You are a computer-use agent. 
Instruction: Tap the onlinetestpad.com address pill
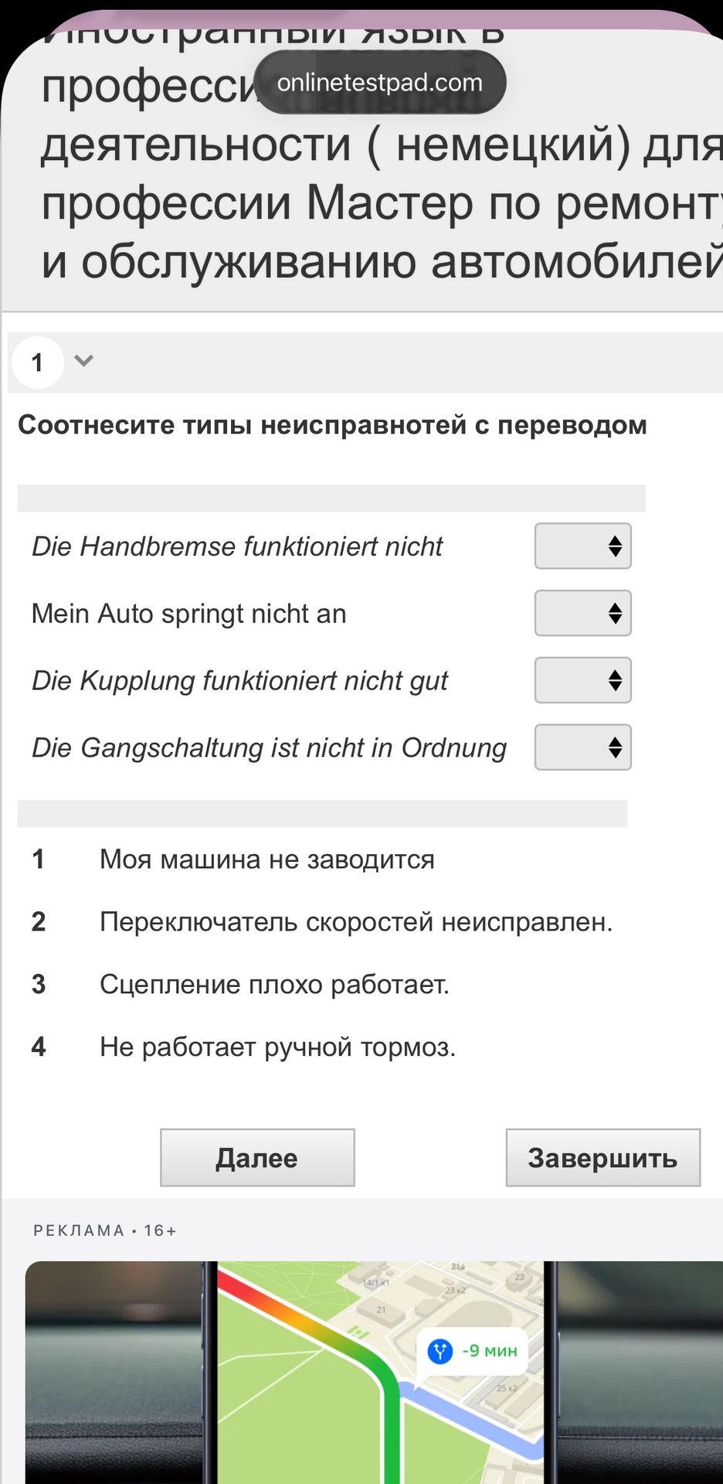pos(379,83)
